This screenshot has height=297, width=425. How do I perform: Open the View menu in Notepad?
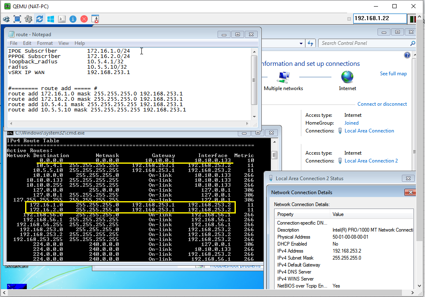[x=63, y=43]
